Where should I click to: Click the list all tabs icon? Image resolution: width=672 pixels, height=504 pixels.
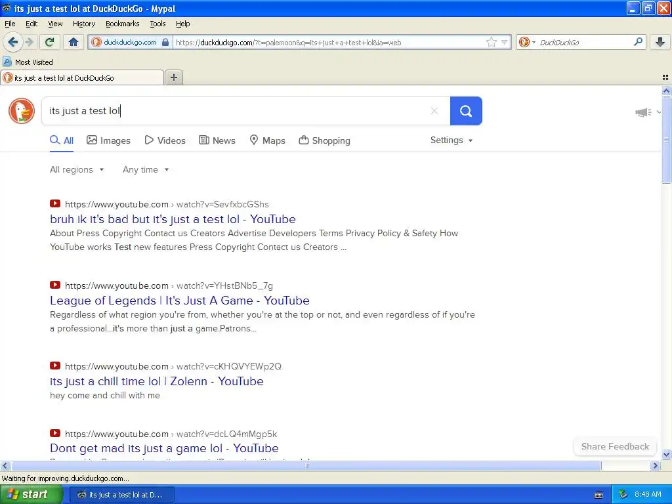tap(665, 77)
